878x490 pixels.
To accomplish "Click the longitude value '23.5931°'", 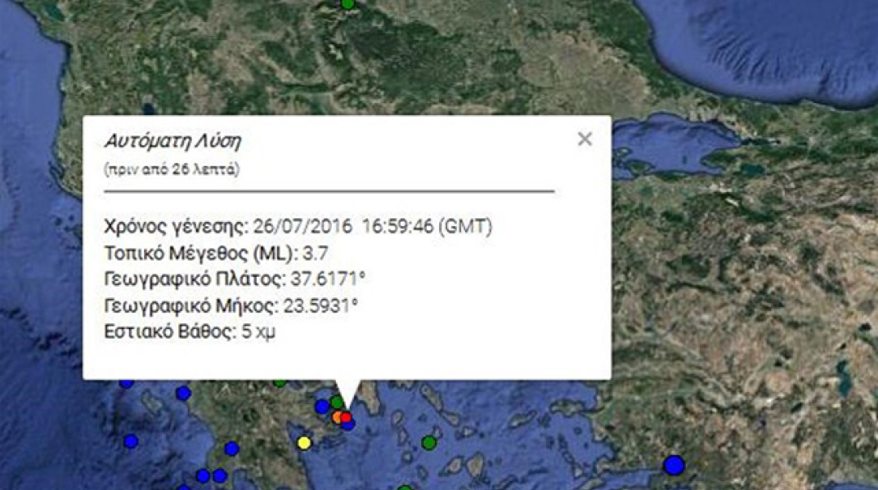I will pyautogui.click(x=320, y=305).
